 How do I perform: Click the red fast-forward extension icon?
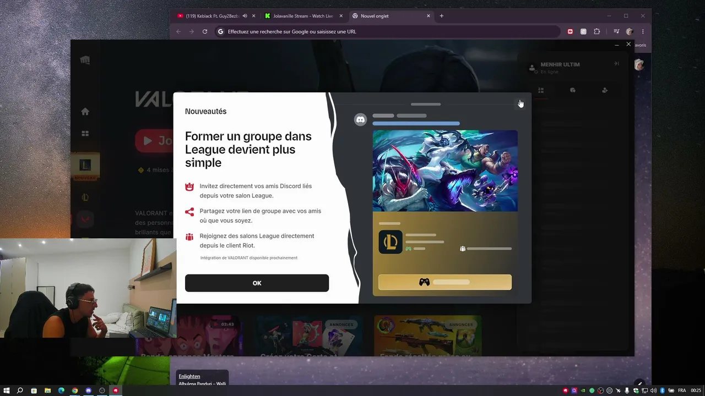point(570,31)
